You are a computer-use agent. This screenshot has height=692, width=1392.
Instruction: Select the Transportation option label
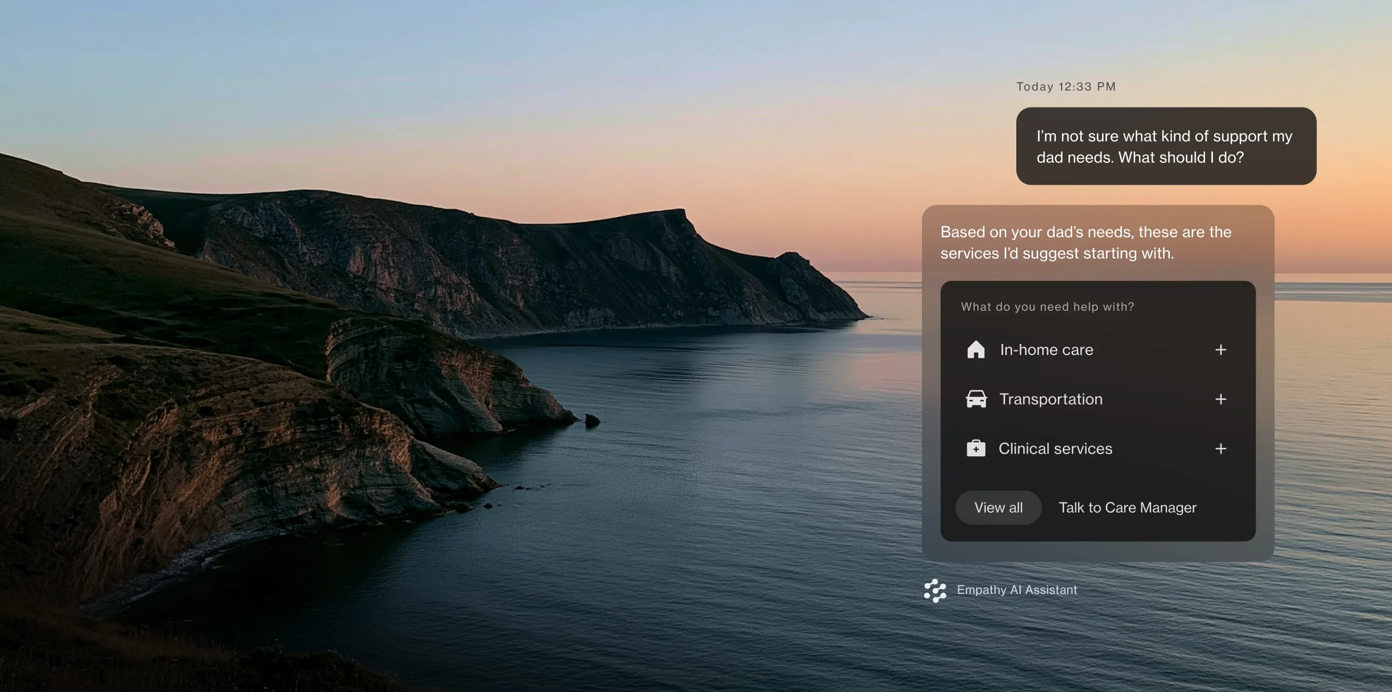coord(1050,399)
